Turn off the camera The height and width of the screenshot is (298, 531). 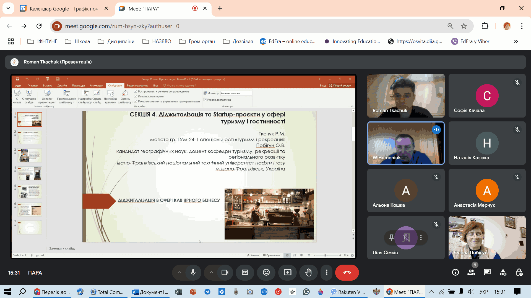[225, 273]
